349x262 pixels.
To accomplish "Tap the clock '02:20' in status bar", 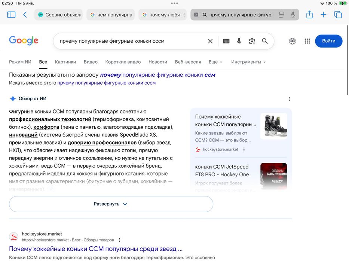I will click(x=7, y=3).
